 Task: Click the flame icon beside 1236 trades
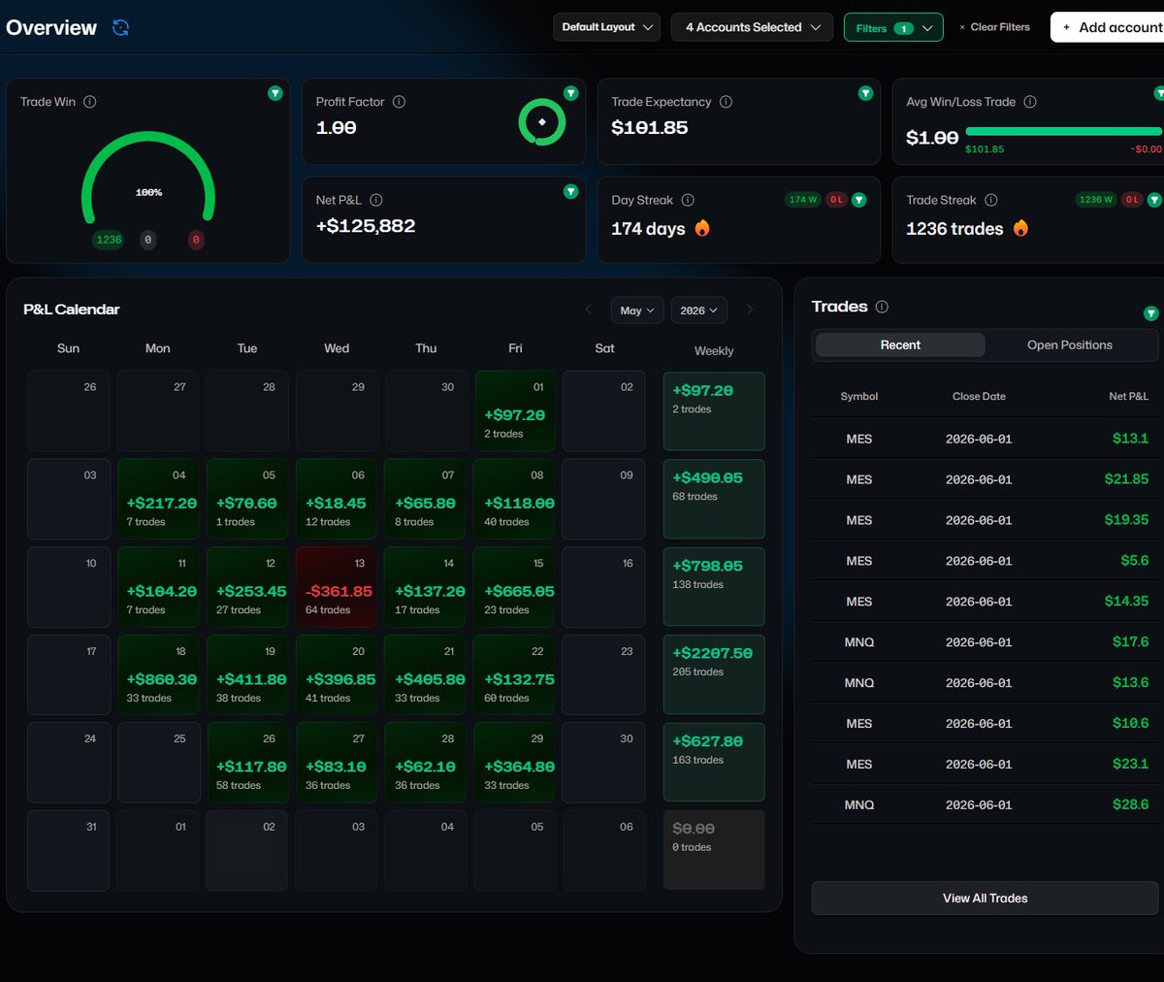point(1020,228)
